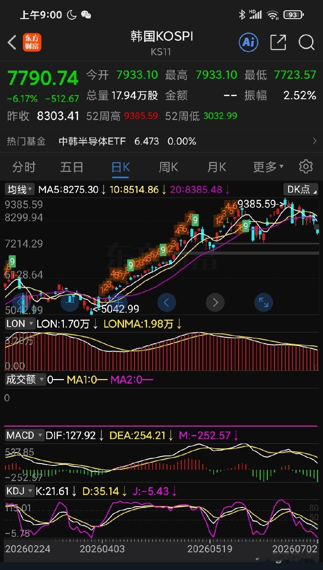323x570 pixels.
Task: Tap the 20:8385.48 moving average value
Action: [196, 190]
